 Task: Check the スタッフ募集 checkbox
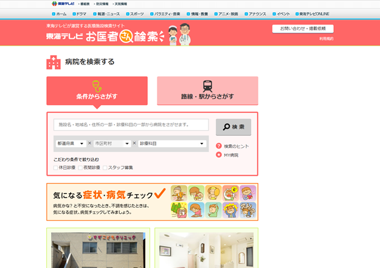click(105, 168)
